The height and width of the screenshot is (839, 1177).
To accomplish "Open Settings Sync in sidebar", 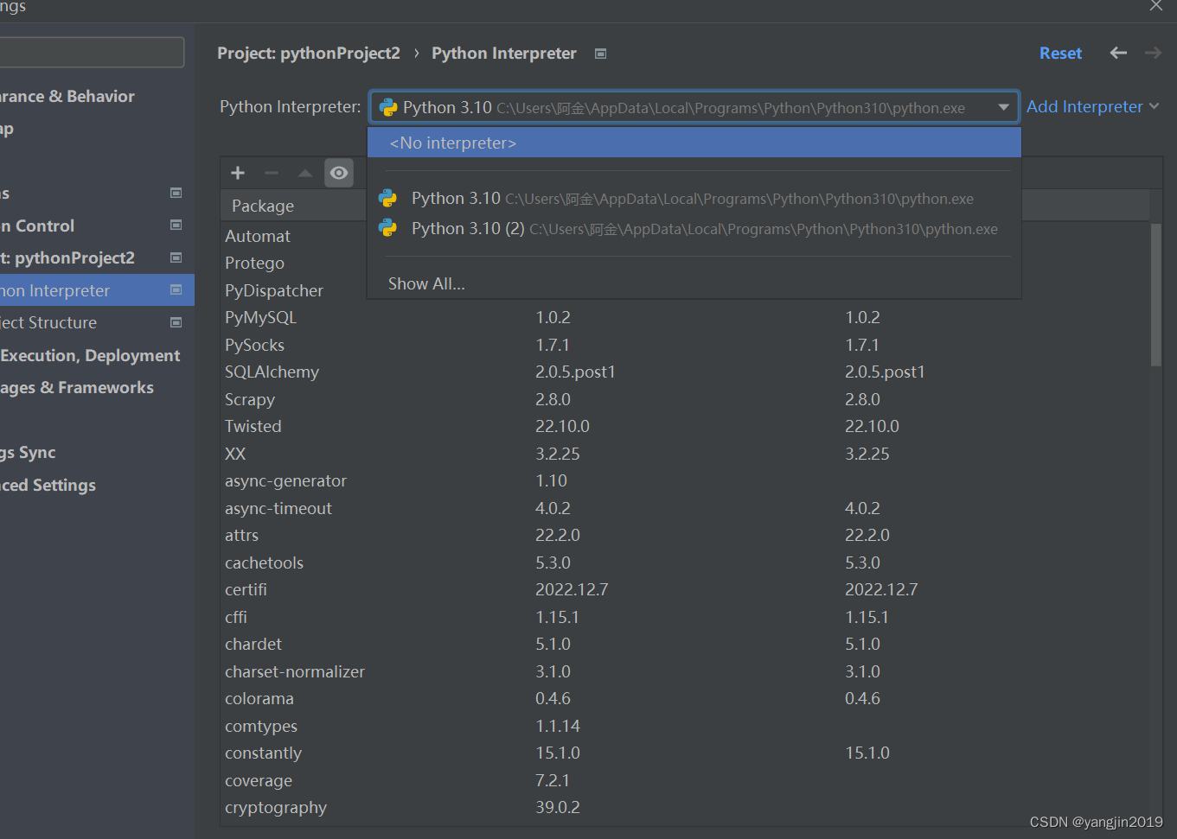I will click(x=28, y=452).
